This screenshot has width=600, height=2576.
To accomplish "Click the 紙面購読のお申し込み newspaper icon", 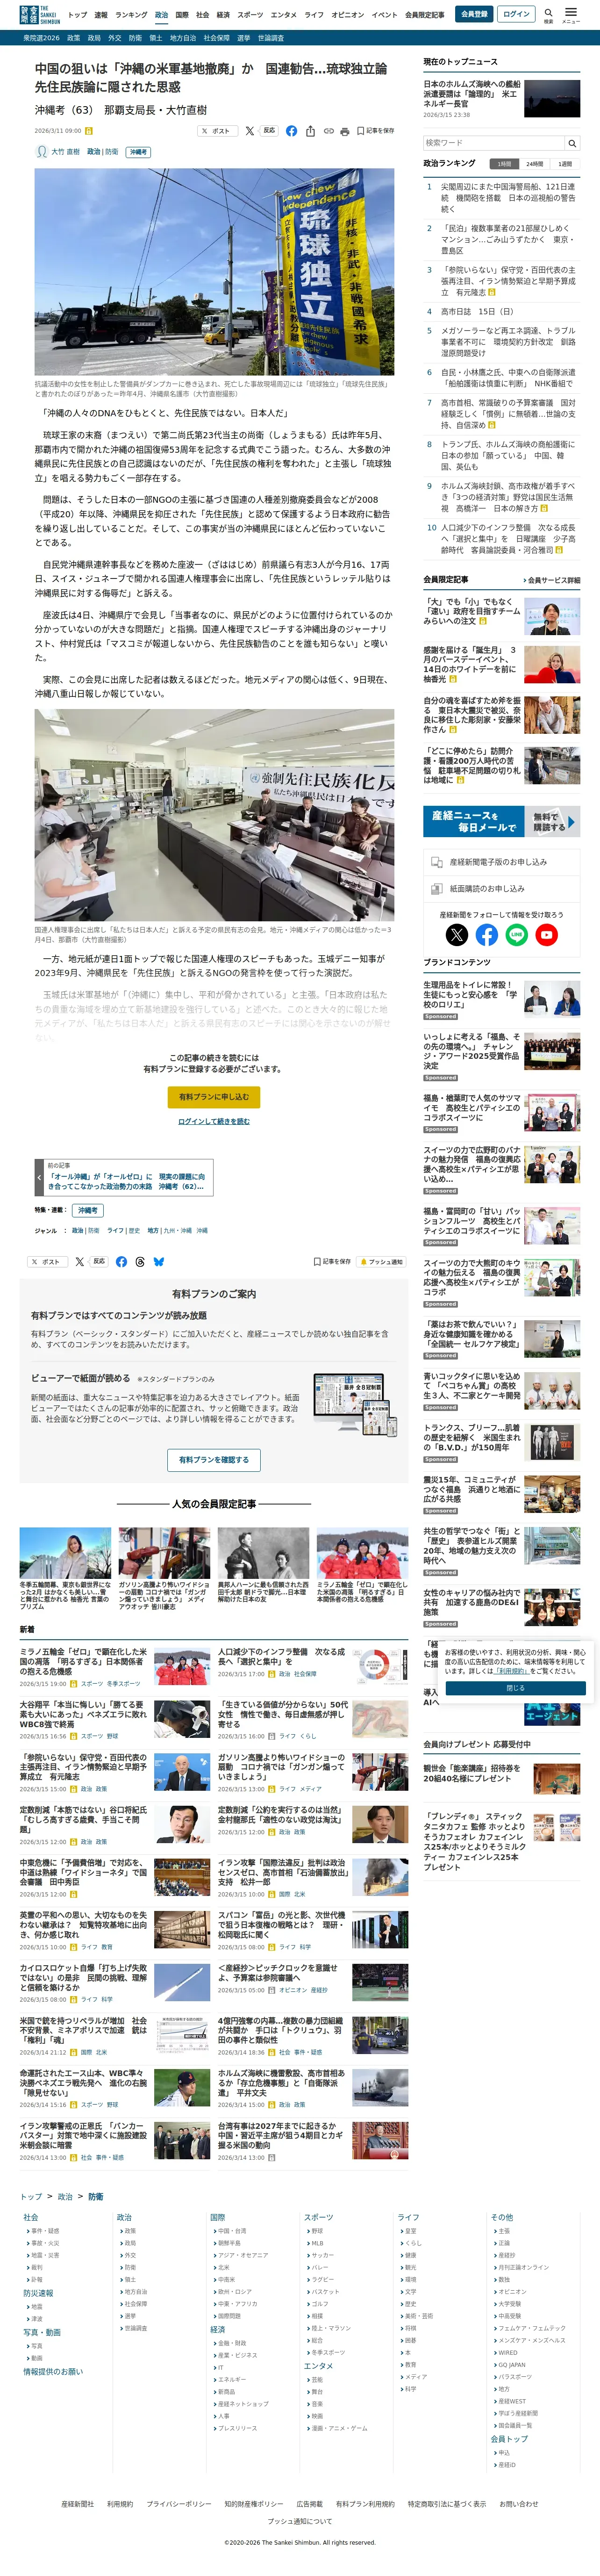I will pos(436,888).
